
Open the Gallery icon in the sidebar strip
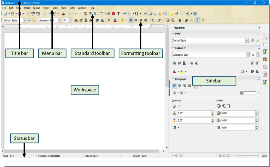point(265,59)
